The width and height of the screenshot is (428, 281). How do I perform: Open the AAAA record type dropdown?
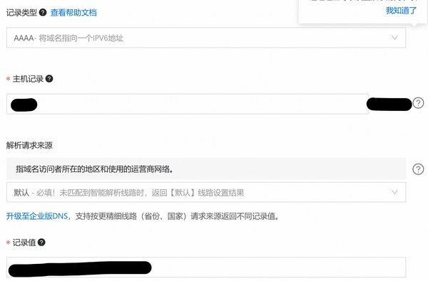[x=206, y=38]
